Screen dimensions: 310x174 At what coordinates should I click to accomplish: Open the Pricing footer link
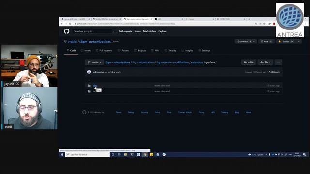(201, 112)
